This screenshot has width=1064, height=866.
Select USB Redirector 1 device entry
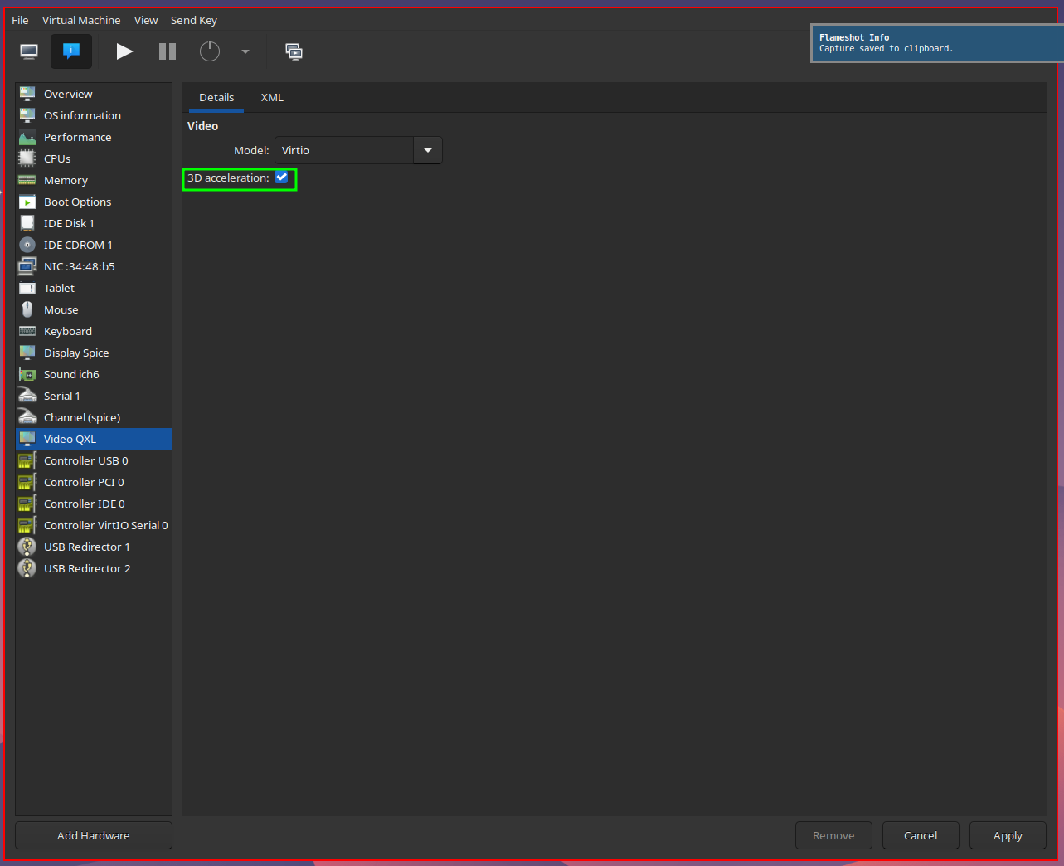coord(87,547)
